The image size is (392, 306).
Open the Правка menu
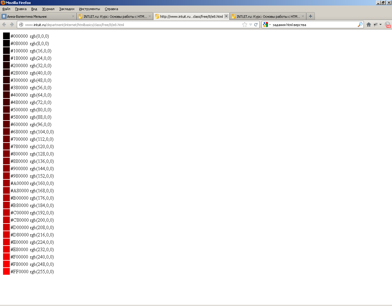[x=21, y=9]
